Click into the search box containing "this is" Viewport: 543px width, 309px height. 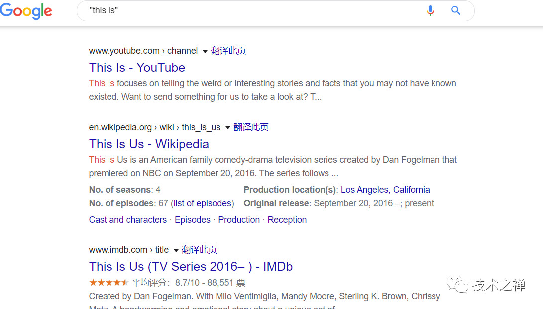point(253,11)
